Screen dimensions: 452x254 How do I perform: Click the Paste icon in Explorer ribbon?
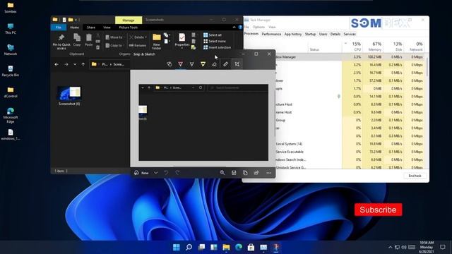[x=89, y=40]
